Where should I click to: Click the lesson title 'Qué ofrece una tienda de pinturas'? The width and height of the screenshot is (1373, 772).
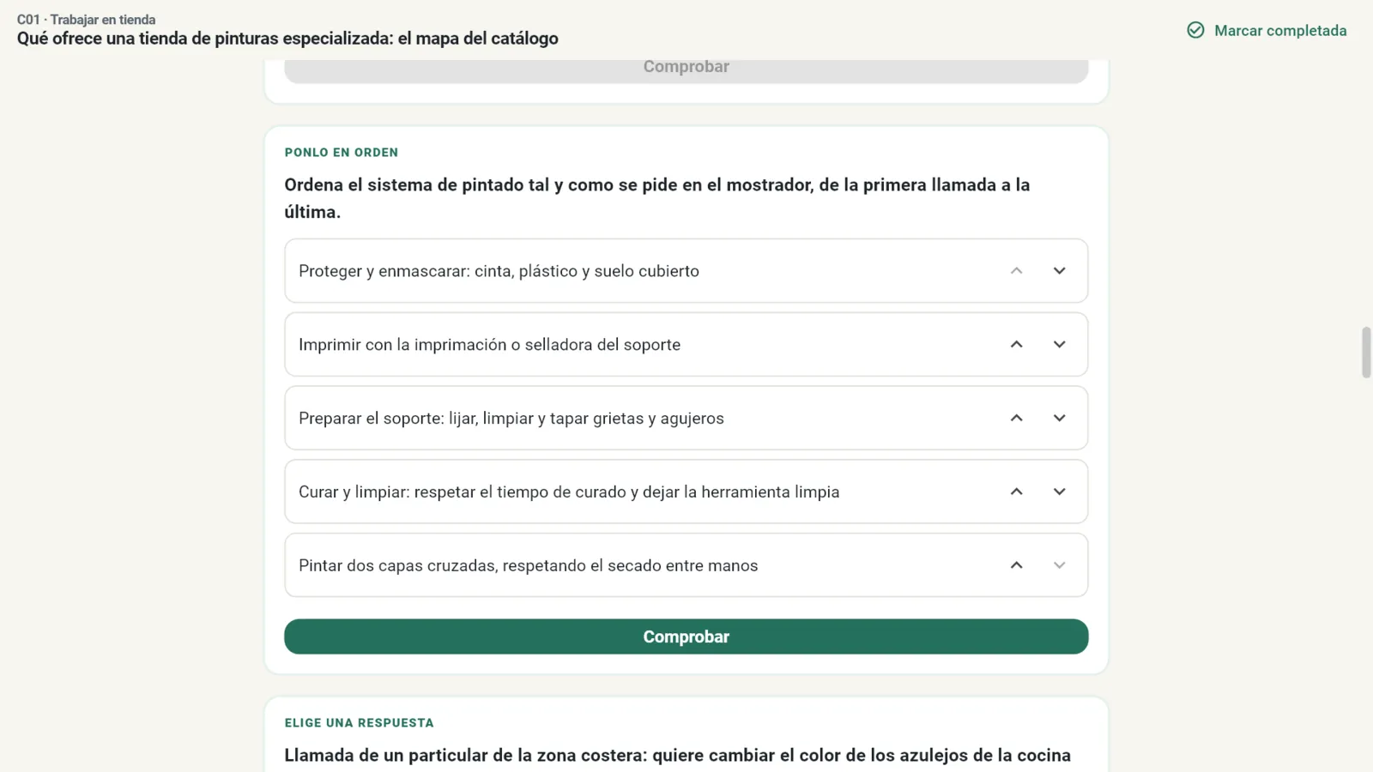click(x=287, y=39)
